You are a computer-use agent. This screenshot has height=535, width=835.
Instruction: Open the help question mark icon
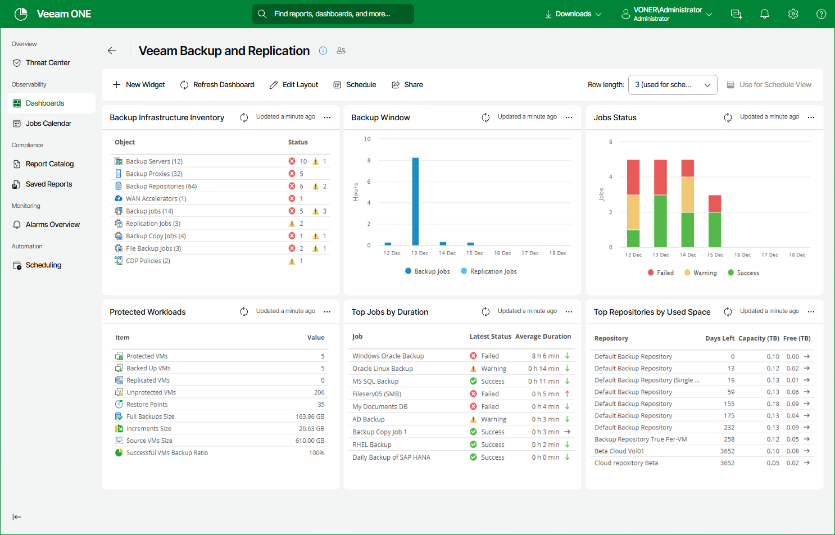click(821, 14)
